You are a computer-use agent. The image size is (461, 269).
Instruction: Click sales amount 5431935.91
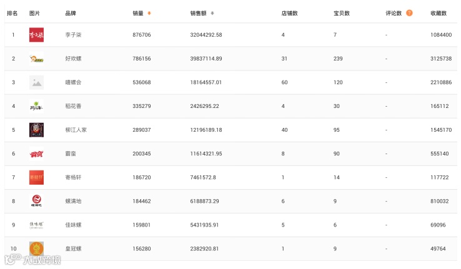[204, 225]
